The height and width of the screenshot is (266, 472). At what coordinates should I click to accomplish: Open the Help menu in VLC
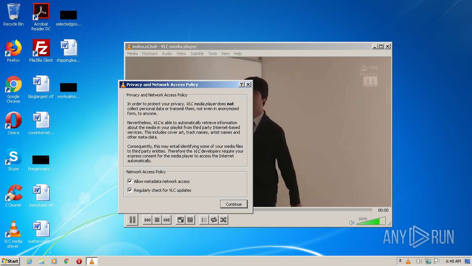238,54
